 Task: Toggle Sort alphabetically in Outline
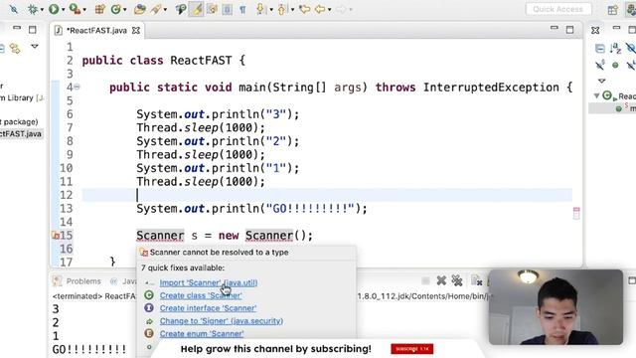point(615,49)
